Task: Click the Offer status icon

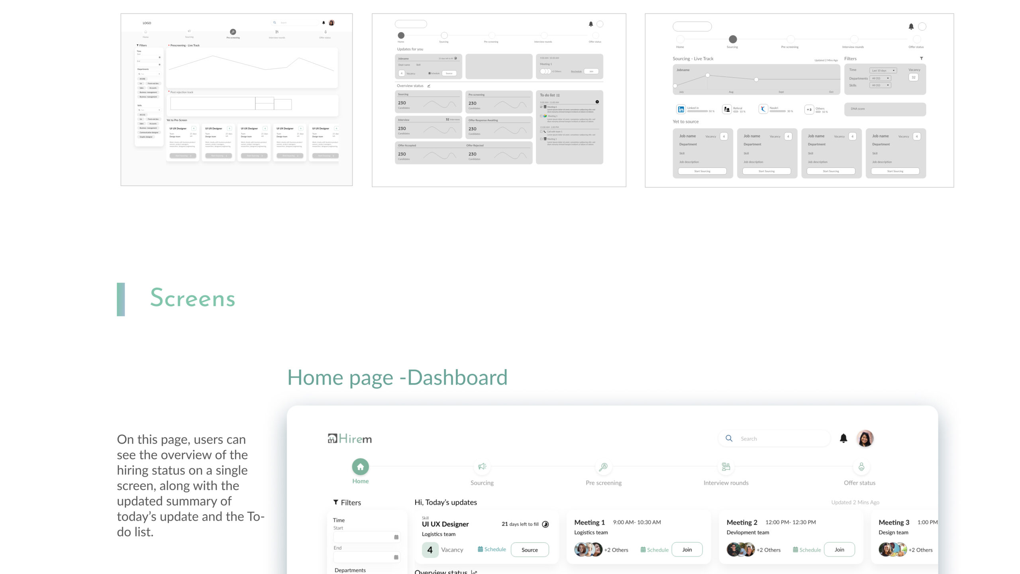Action: point(861,467)
